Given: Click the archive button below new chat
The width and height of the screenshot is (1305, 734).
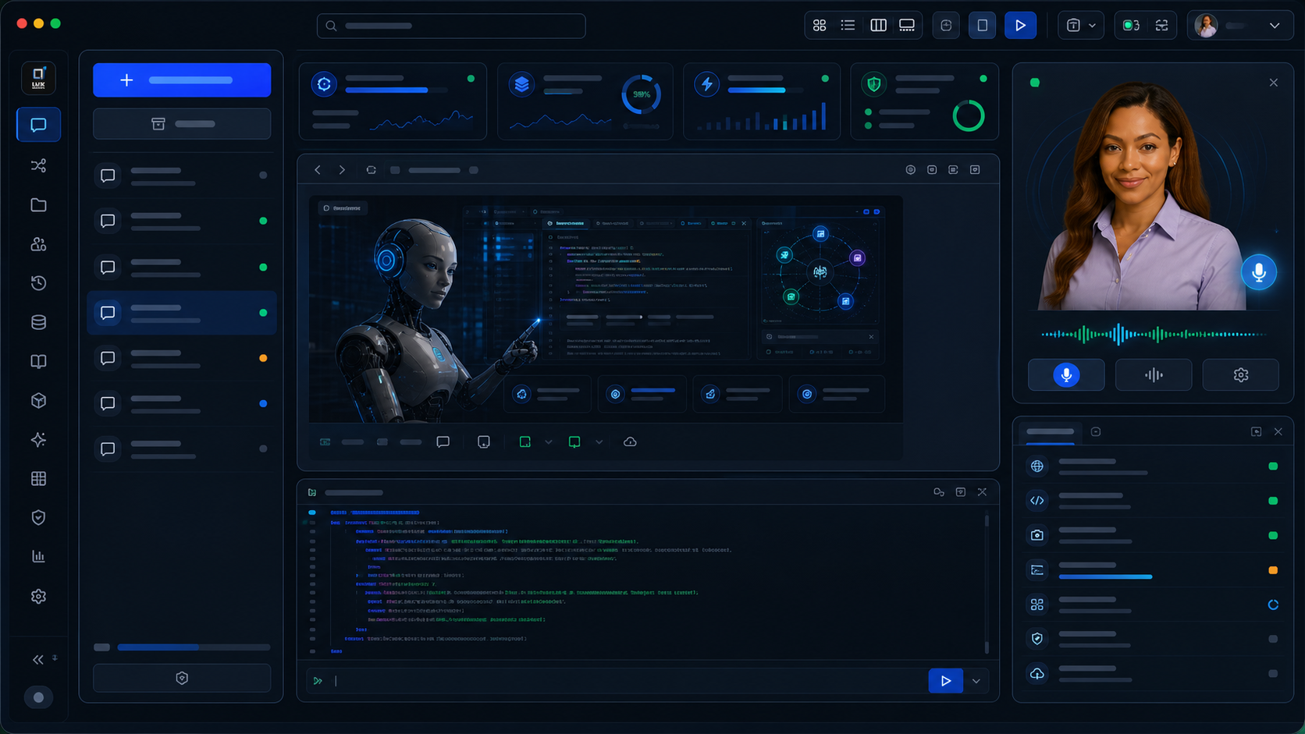Looking at the screenshot, I should pyautogui.click(x=182, y=124).
